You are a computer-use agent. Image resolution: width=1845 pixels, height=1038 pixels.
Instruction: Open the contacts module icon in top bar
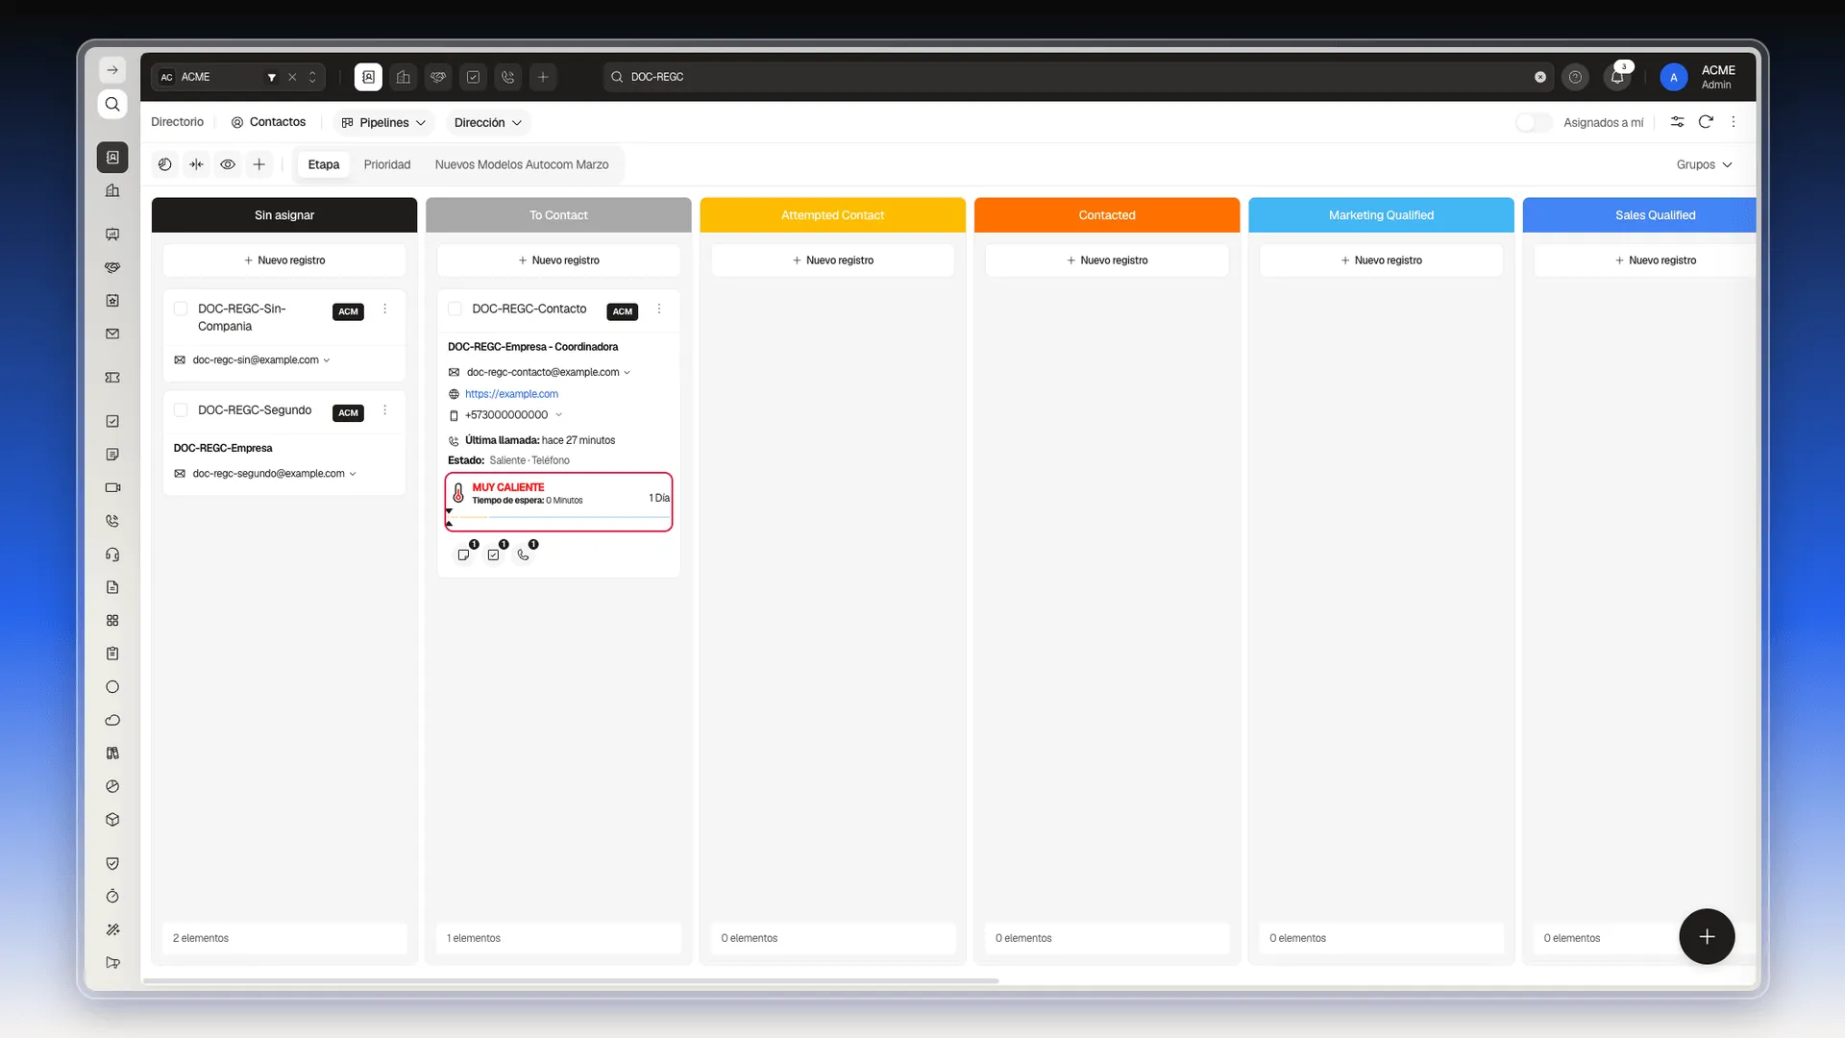click(368, 77)
